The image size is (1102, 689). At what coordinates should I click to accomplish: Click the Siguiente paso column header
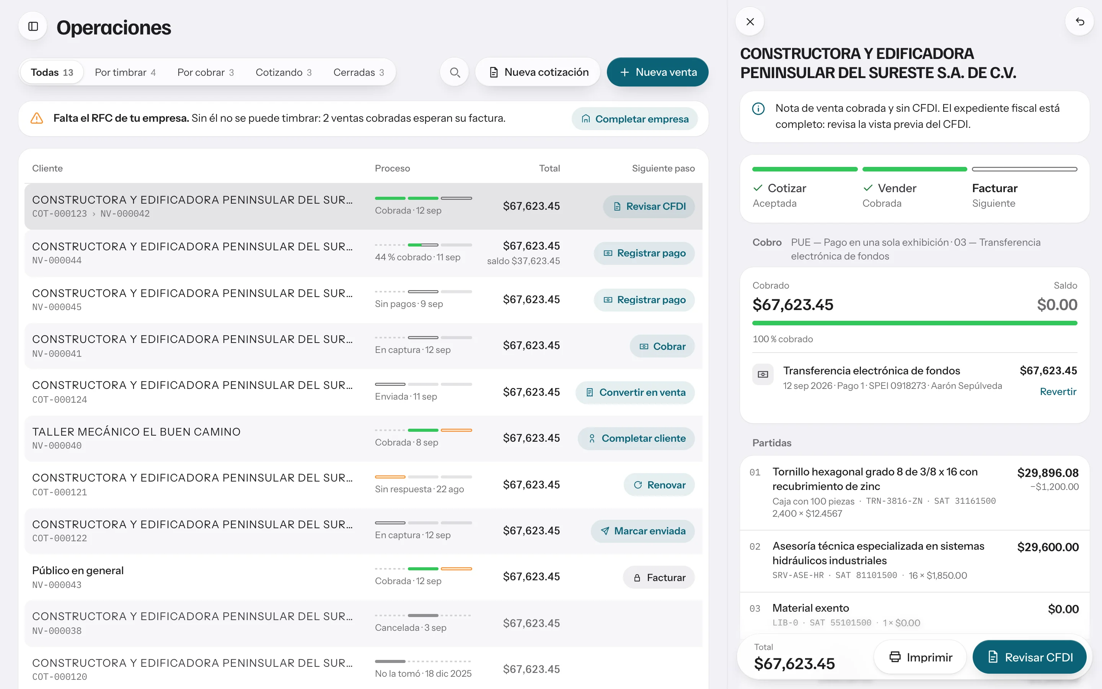[663, 168]
